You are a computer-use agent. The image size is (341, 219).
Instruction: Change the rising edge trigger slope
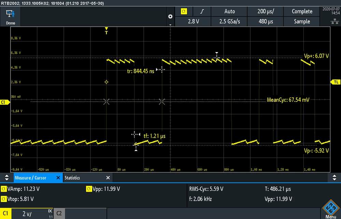[202, 11]
